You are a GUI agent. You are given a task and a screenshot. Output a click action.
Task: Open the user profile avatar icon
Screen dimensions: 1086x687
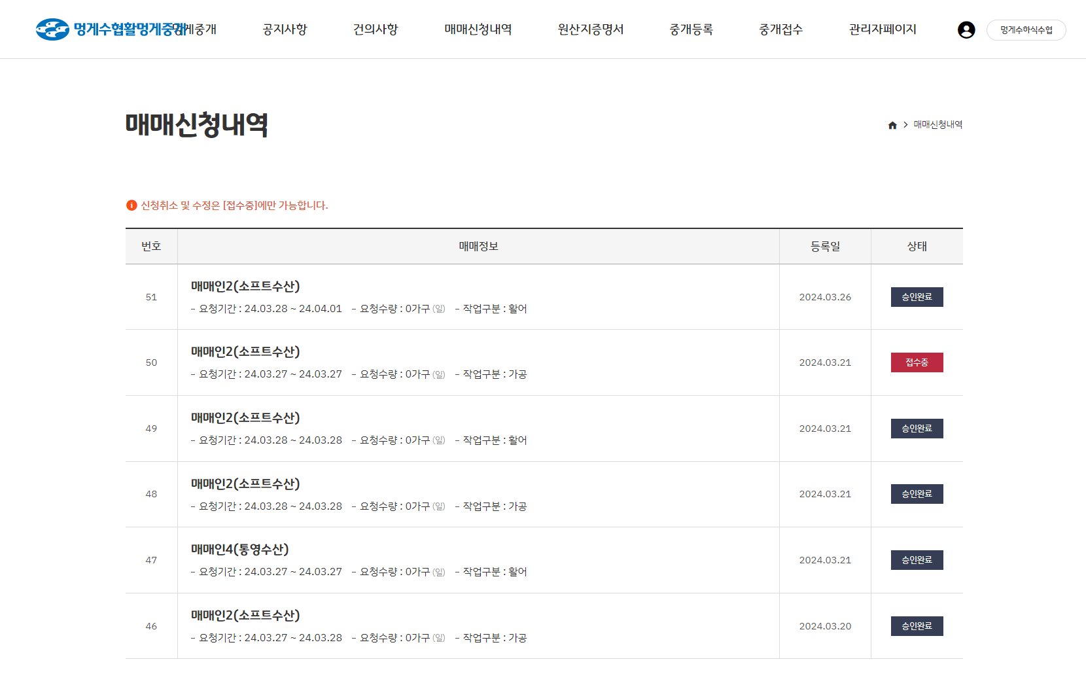[966, 30]
